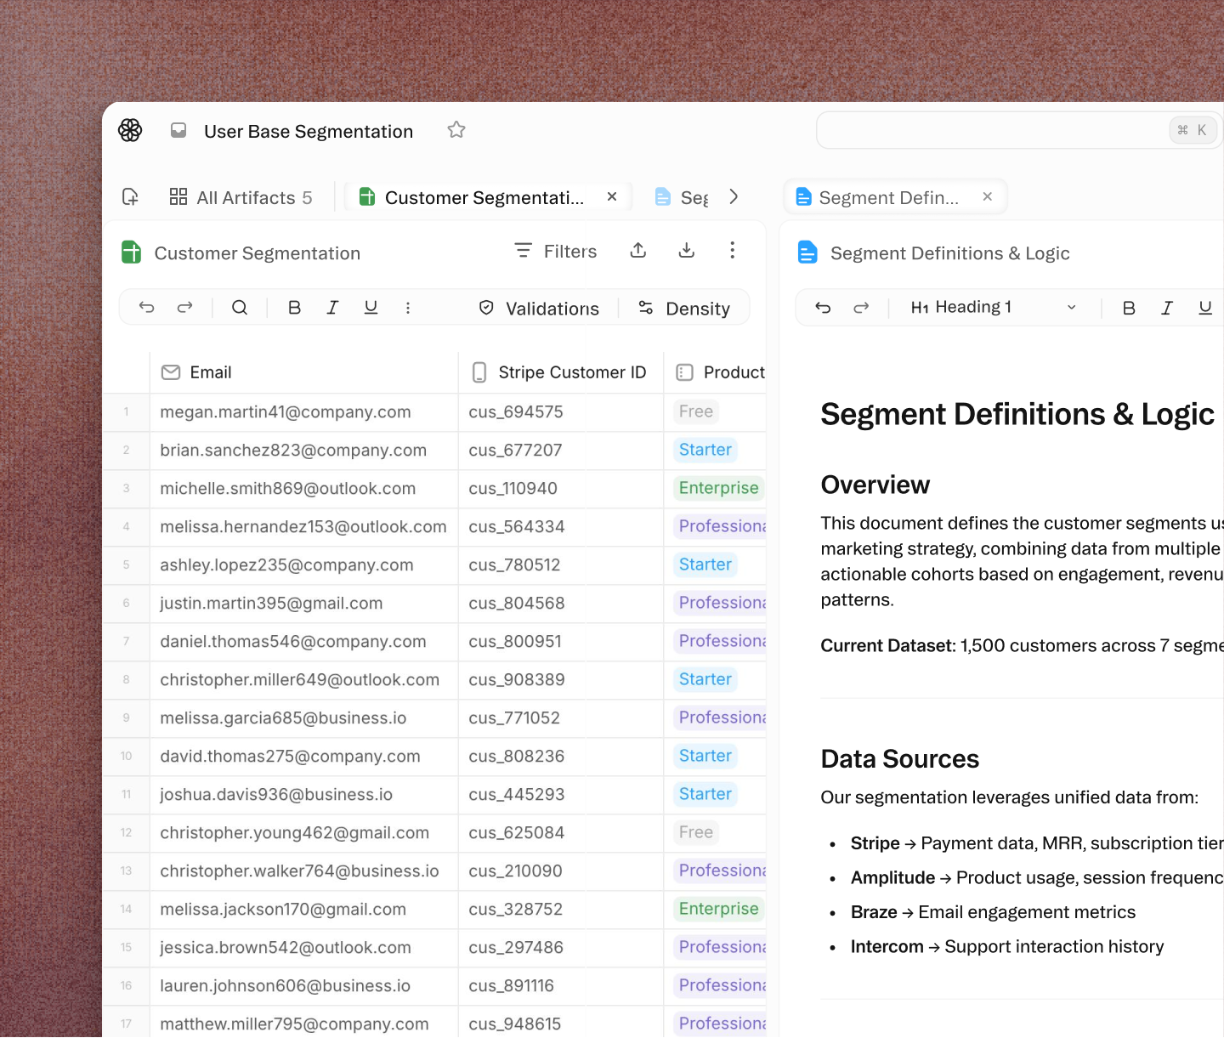Screen dimensions: 1224x1038
Task: Click the command search field showing ⌘K
Action: [x=1003, y=129]
